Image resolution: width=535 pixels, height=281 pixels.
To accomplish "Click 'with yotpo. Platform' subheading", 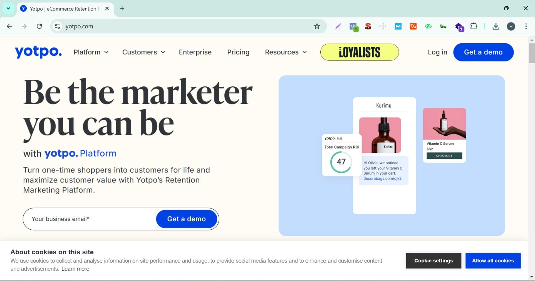I will [70, 154].
